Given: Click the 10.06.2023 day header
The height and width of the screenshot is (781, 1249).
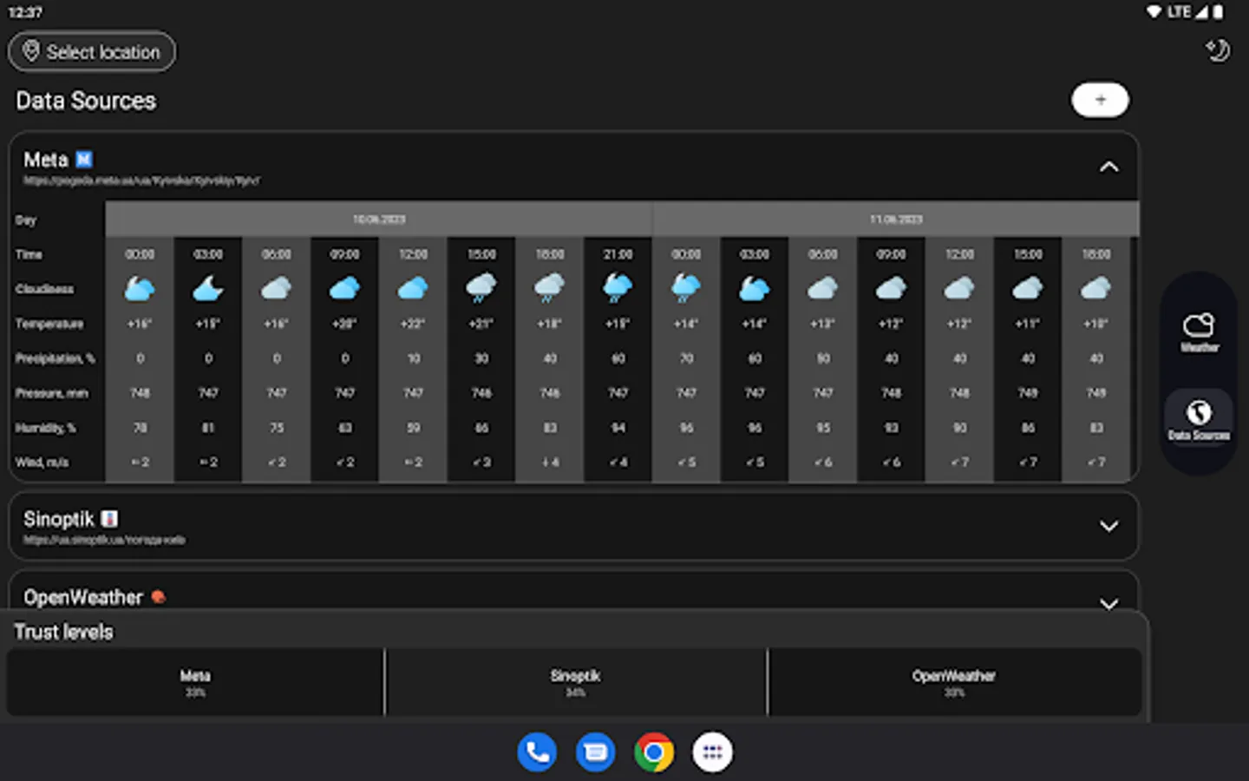Looking at the screenshot, I should tap(379, 220).
